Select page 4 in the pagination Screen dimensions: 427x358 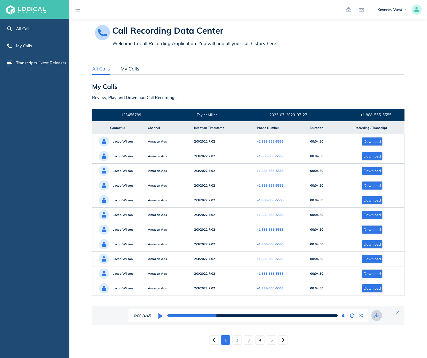pos(260,340)
